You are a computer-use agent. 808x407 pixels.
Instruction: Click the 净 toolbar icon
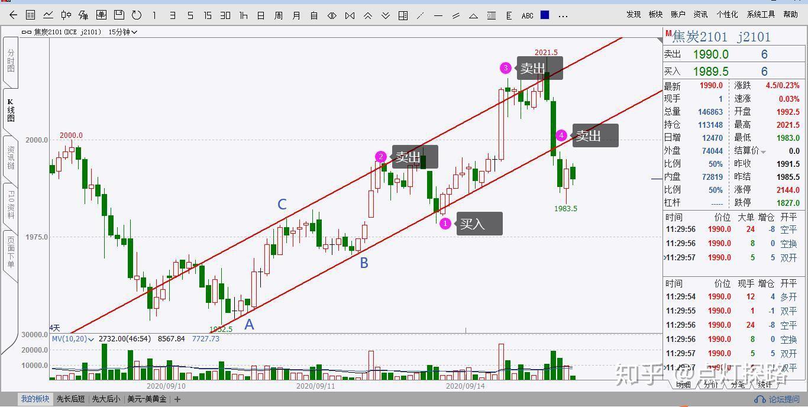[x=83, y=15]
